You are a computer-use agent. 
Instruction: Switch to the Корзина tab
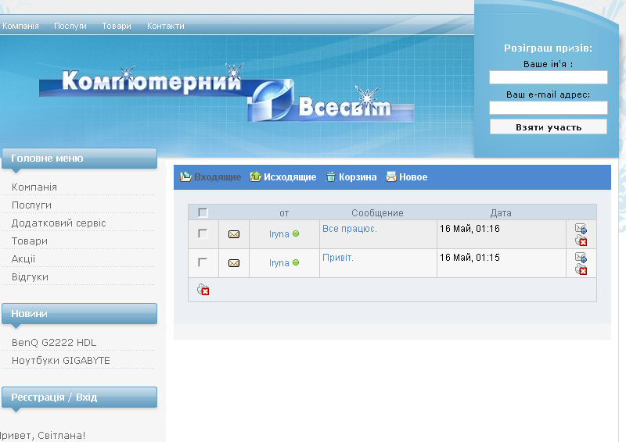tap(358, 177)
